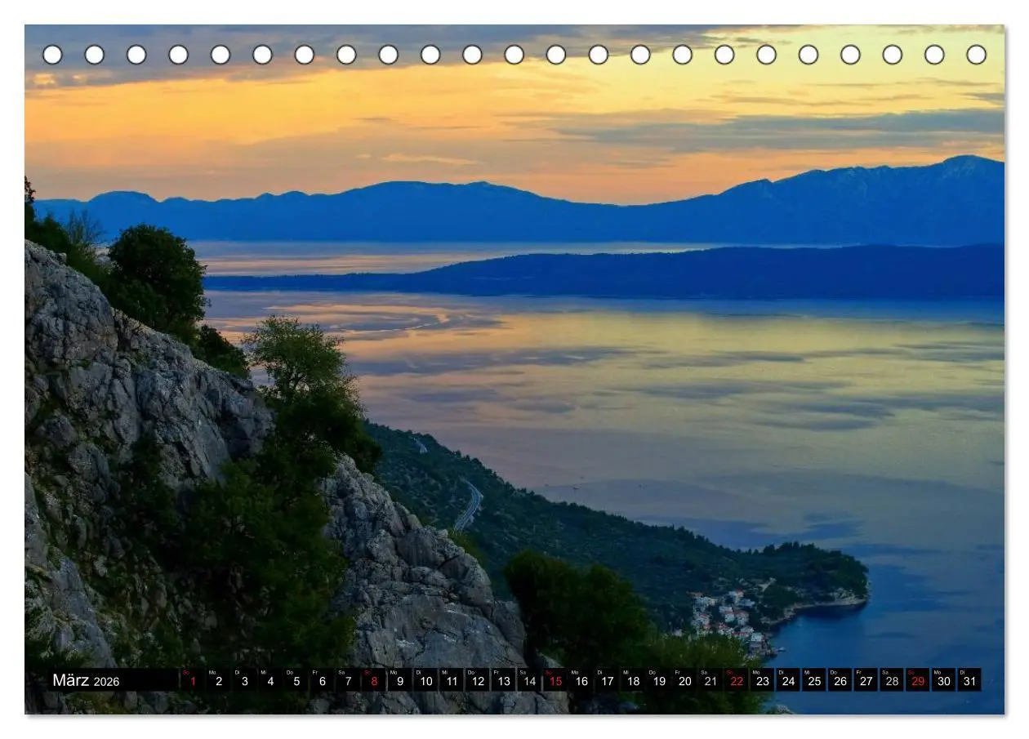Choose day 24 (Di) in the date strip

click(787, 680)
